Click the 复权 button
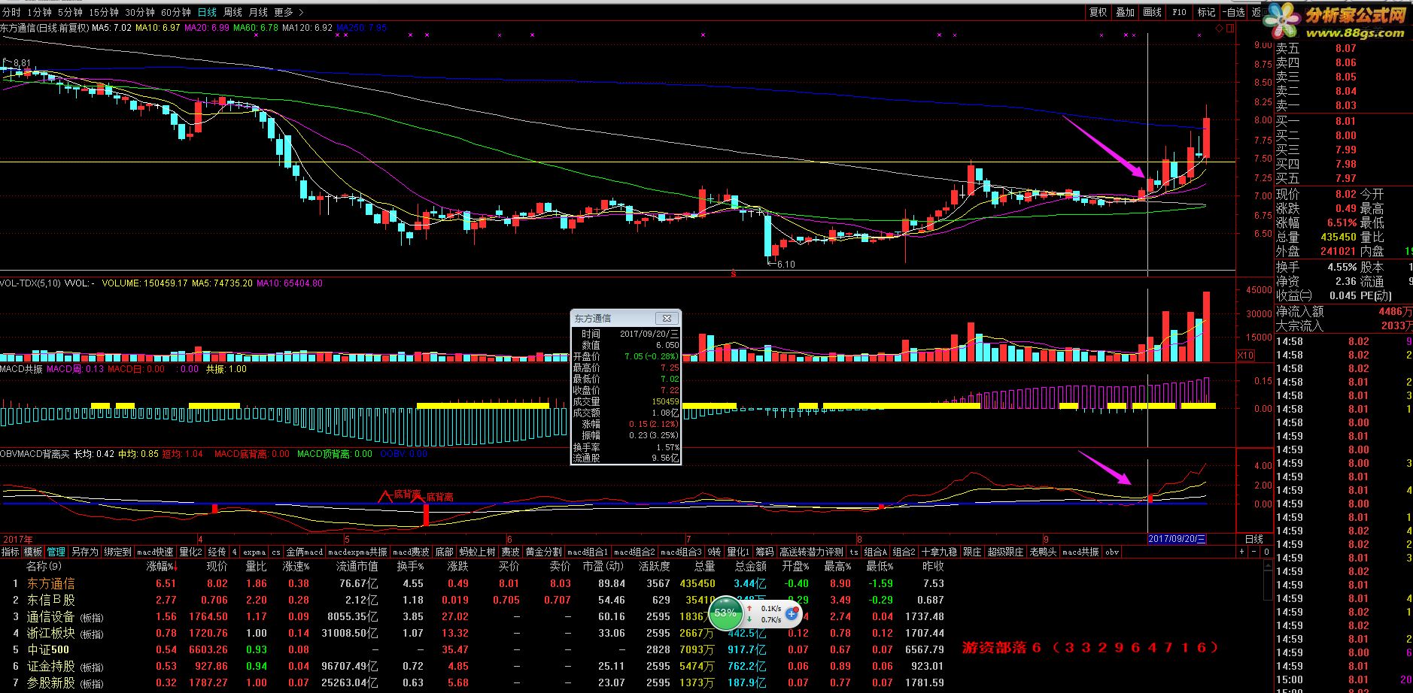Viewport: 1413px width, 693px height. (x=1098, y=12)
